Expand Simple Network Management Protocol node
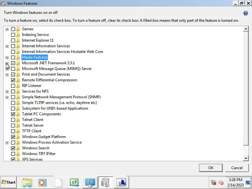This screenshot has width=252, height=189. tap(7, 97)
